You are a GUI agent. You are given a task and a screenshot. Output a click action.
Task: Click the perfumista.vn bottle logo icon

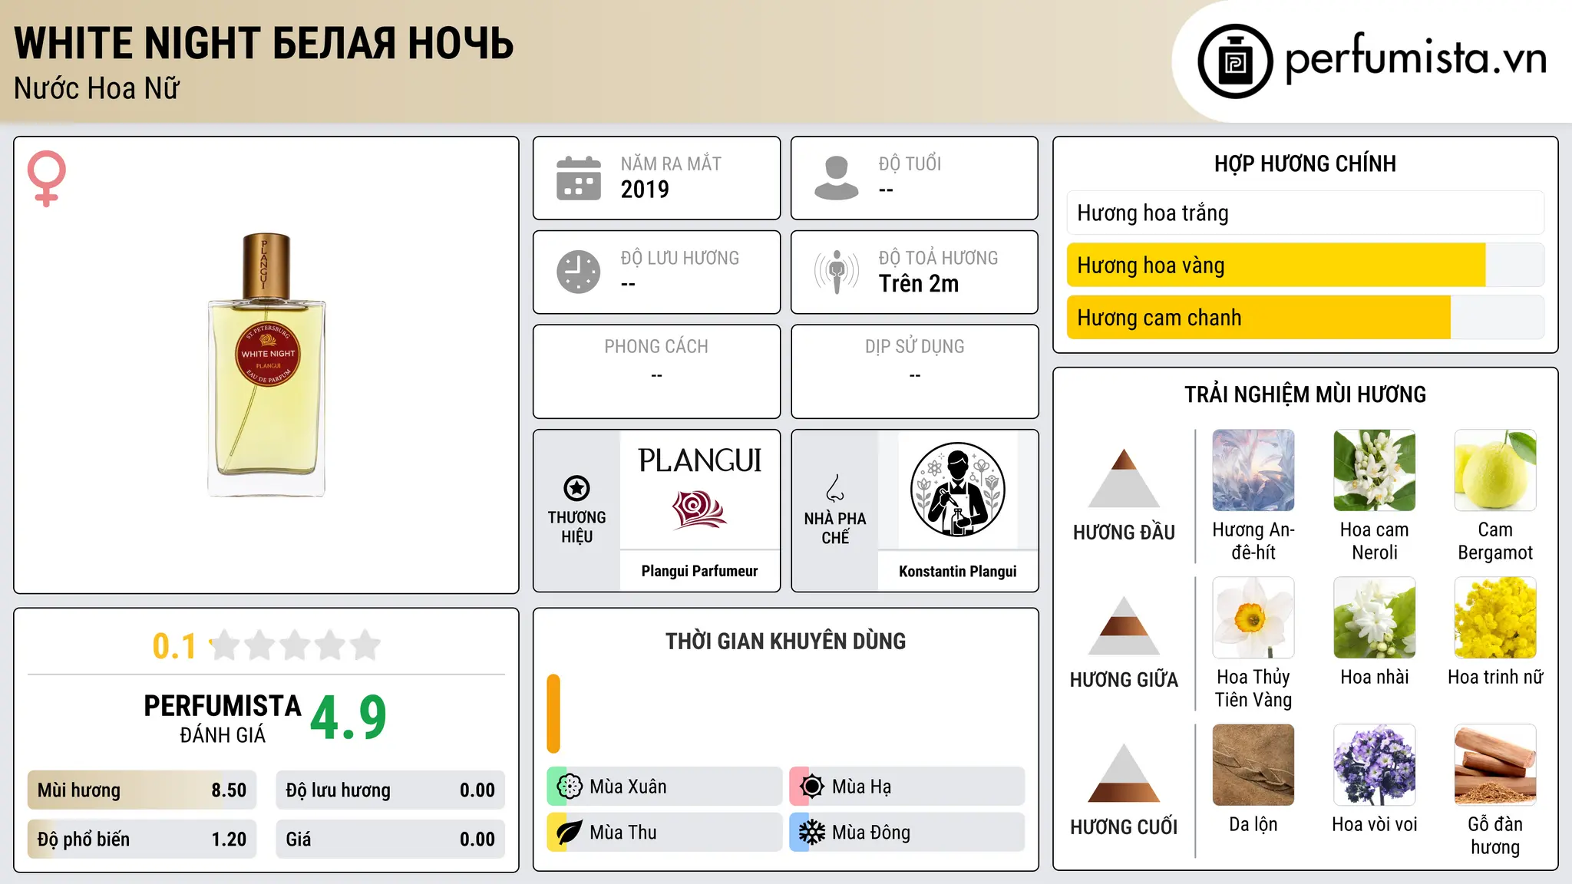pyautogui.click(x=1235, y=61)
